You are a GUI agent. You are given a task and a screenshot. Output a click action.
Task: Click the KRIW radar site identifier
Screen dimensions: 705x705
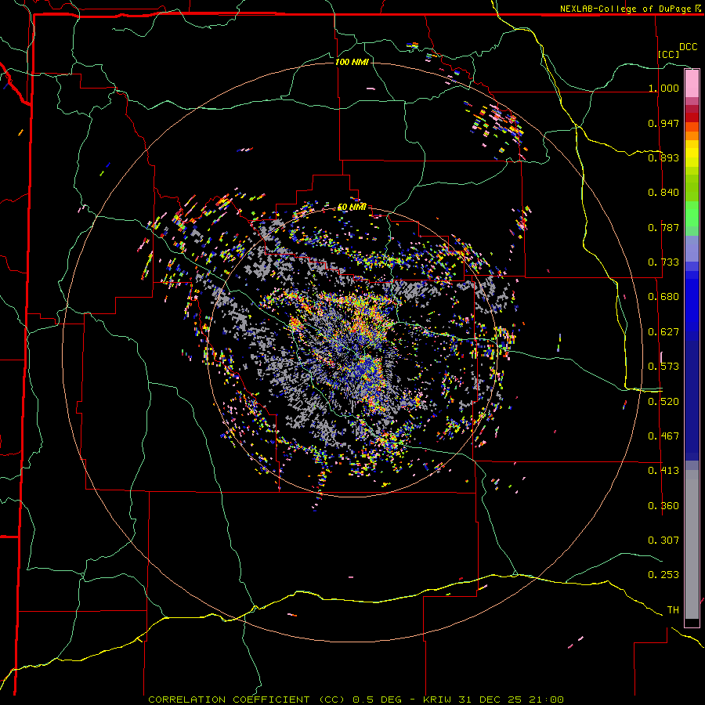437,700
